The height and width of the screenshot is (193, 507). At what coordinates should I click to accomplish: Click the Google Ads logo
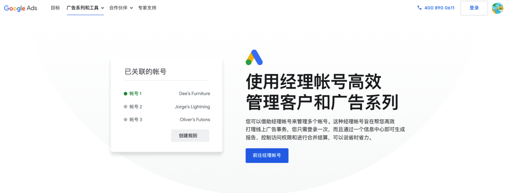[x=20, y=8]
